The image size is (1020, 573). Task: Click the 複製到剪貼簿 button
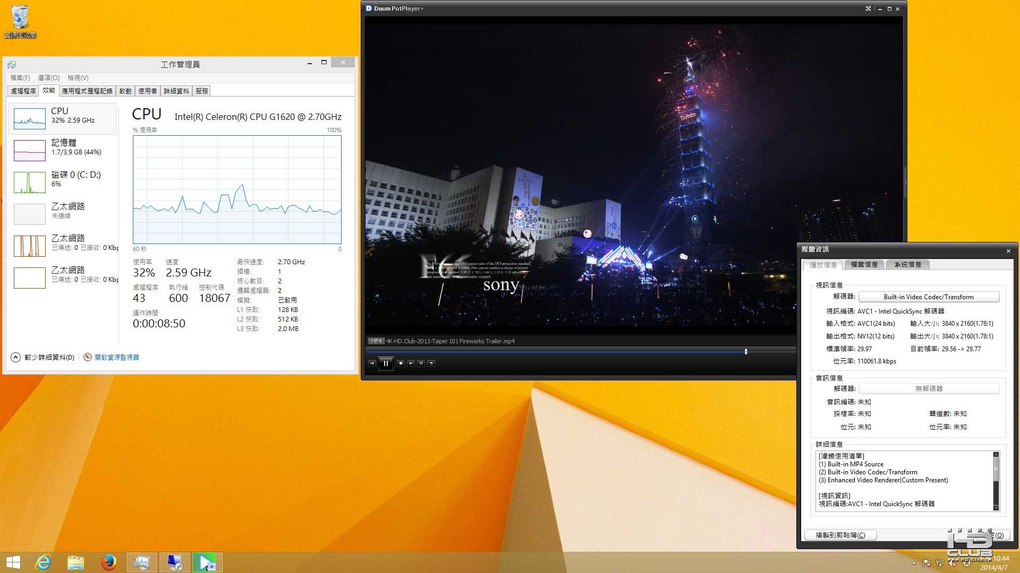coord(840,535)
